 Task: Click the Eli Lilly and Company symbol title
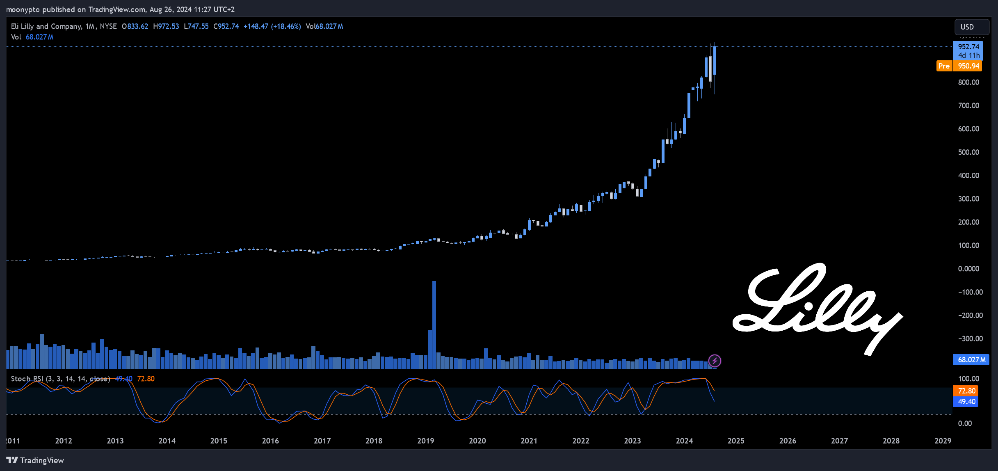pos(46,26)
